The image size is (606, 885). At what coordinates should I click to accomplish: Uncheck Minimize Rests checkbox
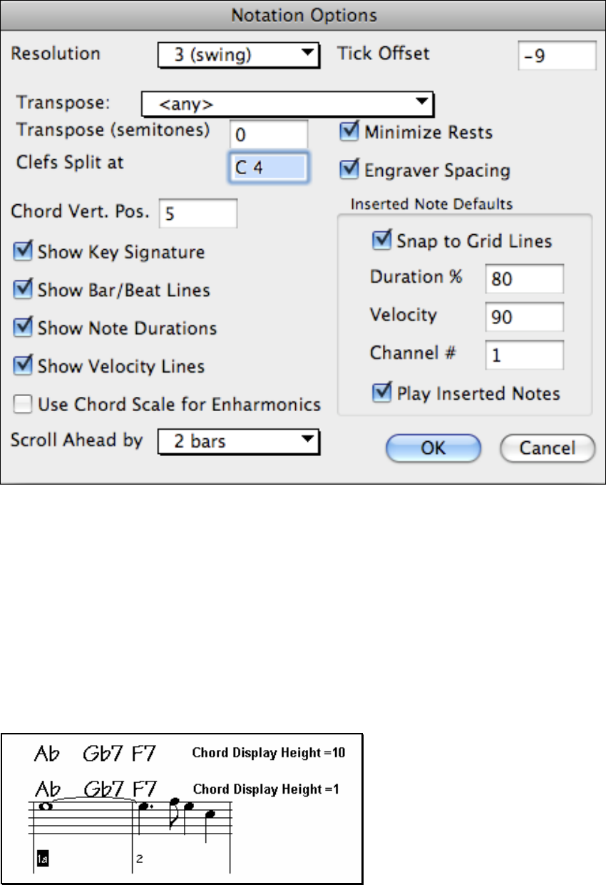click(x=350, y=132)
